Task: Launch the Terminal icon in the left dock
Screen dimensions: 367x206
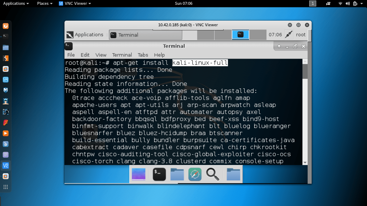Action: (6, 37)
